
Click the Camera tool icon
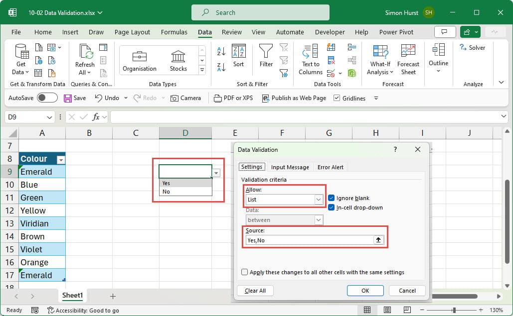pyautogui.click(x=174, y=99)
